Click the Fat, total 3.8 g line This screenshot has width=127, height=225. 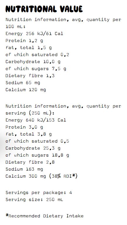[29, 134]
